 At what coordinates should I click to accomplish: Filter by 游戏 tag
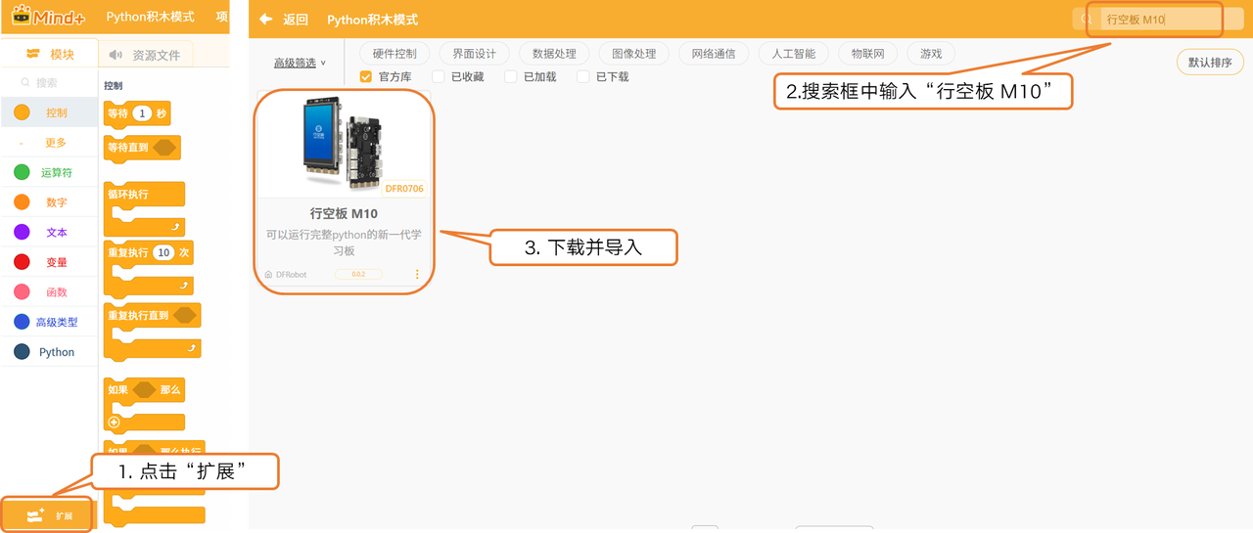coord(931,54)
